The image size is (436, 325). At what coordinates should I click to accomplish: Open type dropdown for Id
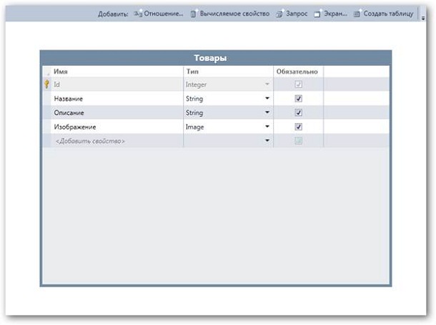coord(267,84)
